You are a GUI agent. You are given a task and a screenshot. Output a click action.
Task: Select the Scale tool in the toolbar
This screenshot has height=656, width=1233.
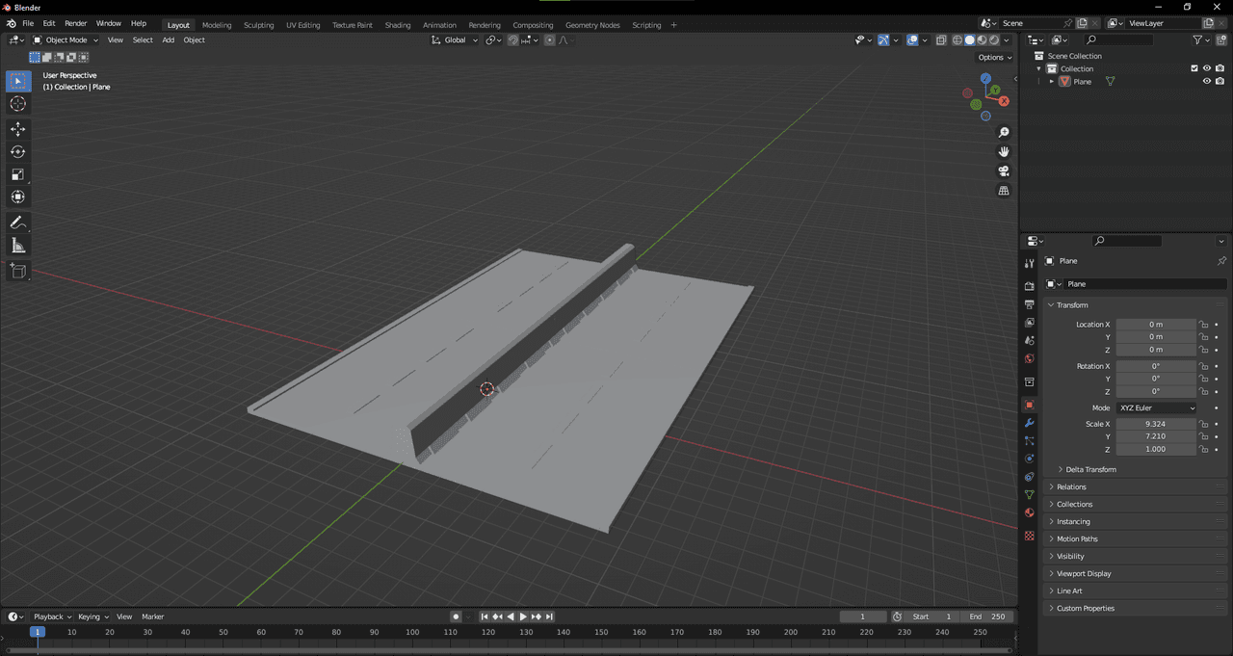click(x=18, y=174)
